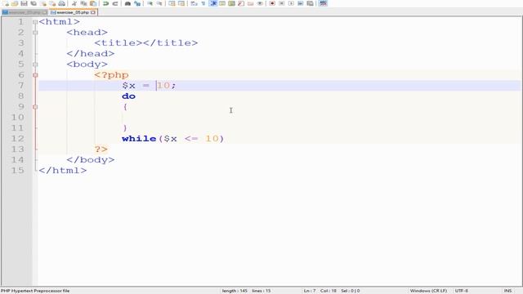Redo the edit via toolbar arrow
The width and height of the screenshot is (523, 294).
point(115,3)
